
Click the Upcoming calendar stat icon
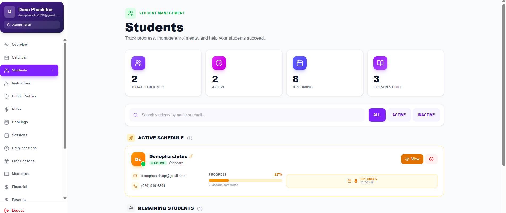coord(300,63)
